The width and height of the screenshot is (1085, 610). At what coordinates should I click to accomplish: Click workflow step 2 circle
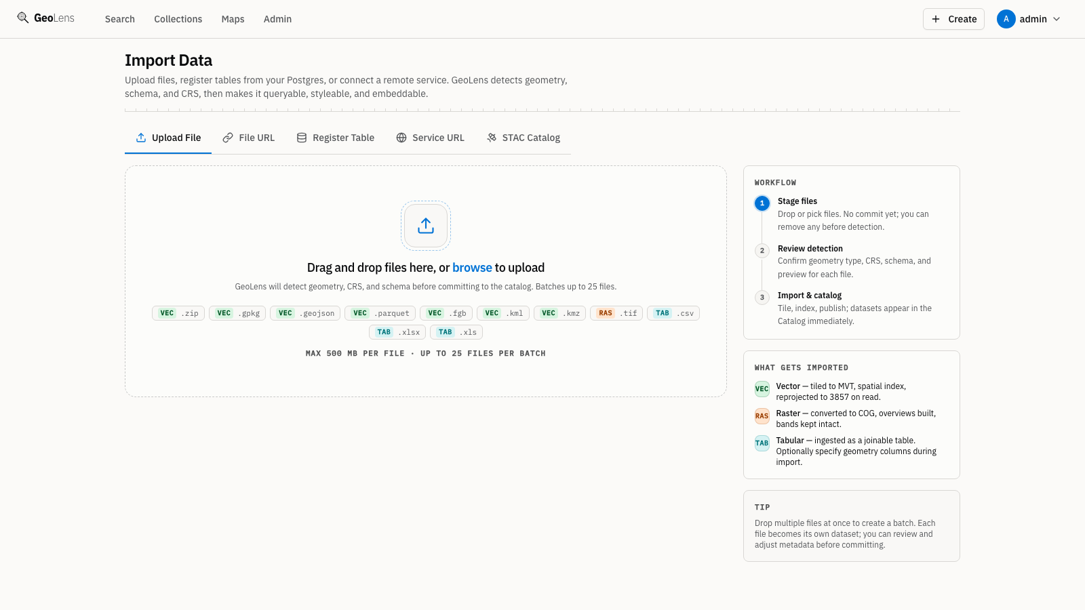pos(762,251)
